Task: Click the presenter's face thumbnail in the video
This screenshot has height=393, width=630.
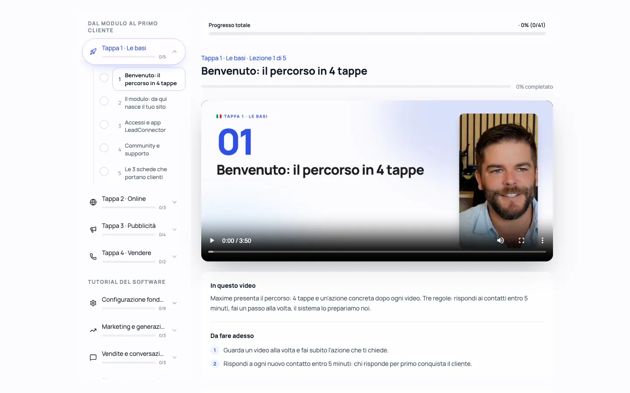Action: point(498,181)
